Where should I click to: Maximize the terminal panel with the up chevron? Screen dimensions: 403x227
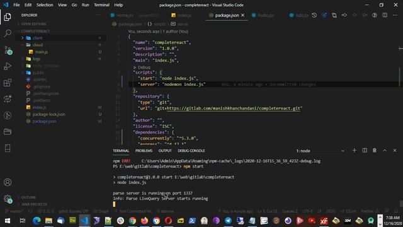point(385,151)
